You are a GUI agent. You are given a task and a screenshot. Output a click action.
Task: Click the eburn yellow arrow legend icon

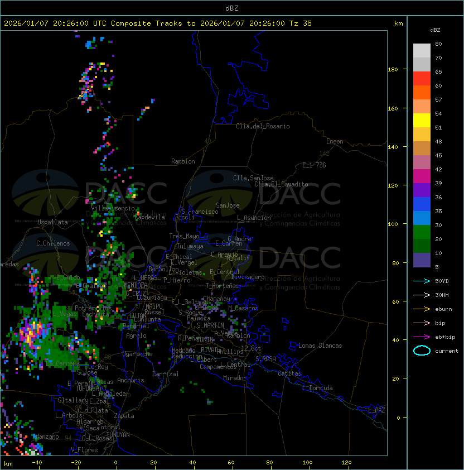422,309
